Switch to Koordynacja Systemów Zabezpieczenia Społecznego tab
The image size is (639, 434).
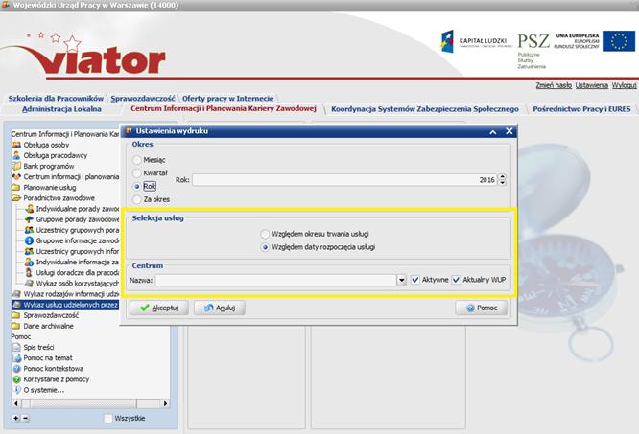pyautogui.click(x=425, y=109)
